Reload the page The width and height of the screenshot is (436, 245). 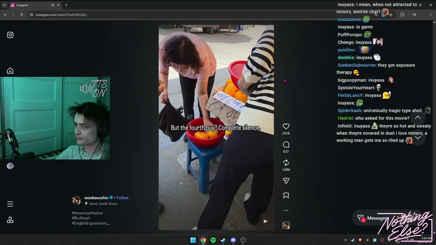pos(21,15)
